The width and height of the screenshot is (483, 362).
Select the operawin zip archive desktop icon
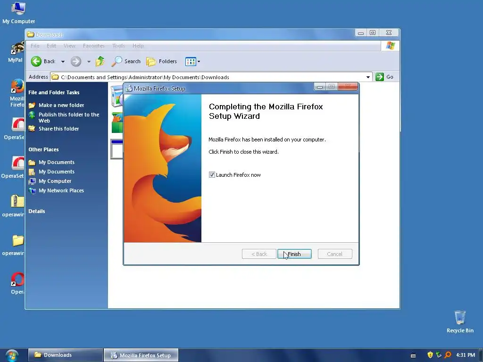coord(13,206)
